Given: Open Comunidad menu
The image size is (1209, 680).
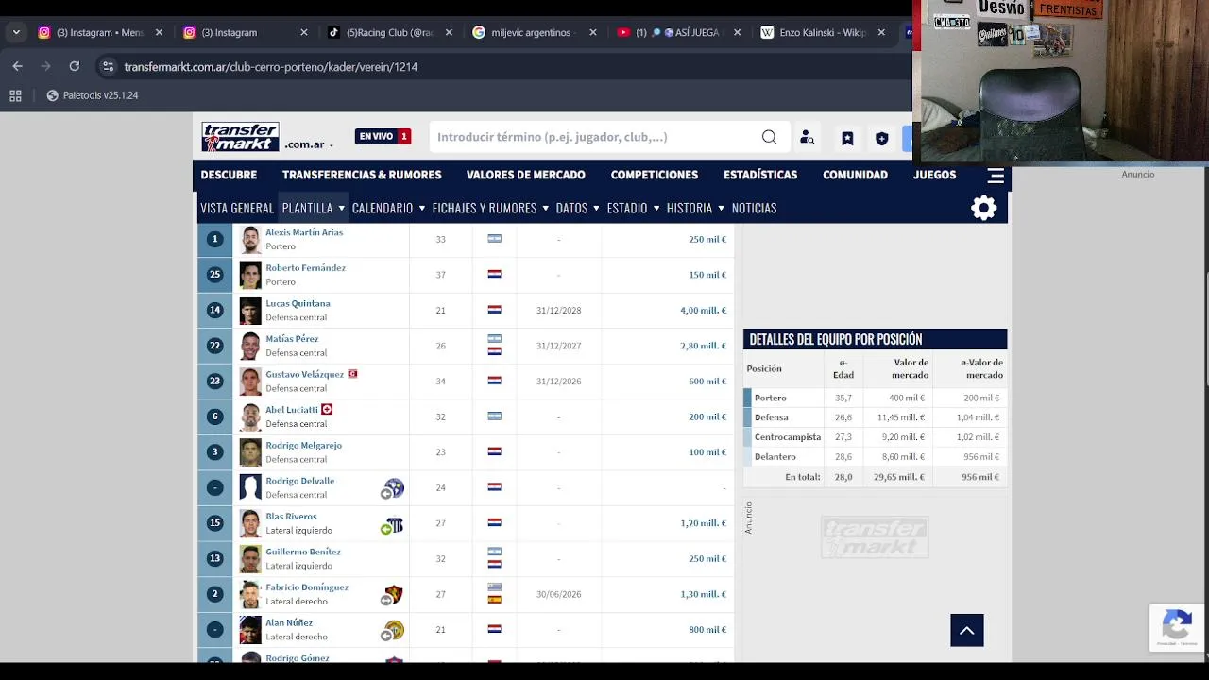Looking at the screenshot, I should 855,175.
